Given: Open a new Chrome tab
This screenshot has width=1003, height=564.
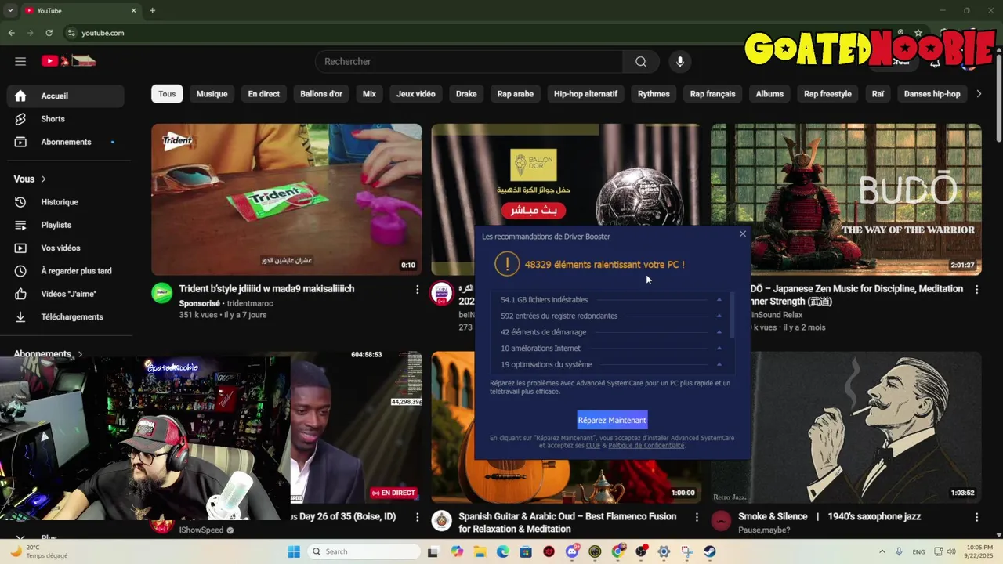Looking at the screenshot, I should (152, 10).
